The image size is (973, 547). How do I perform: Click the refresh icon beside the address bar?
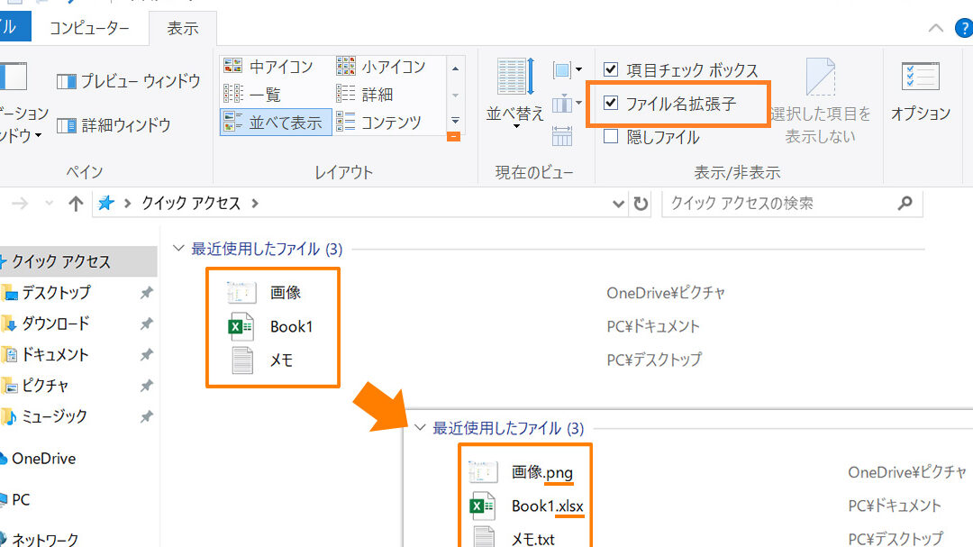641,204
